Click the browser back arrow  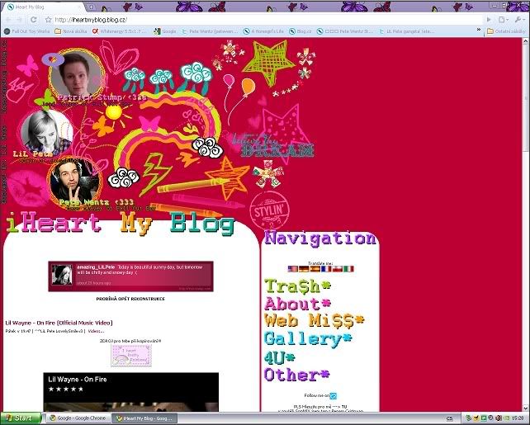click(x=9, y=19)
